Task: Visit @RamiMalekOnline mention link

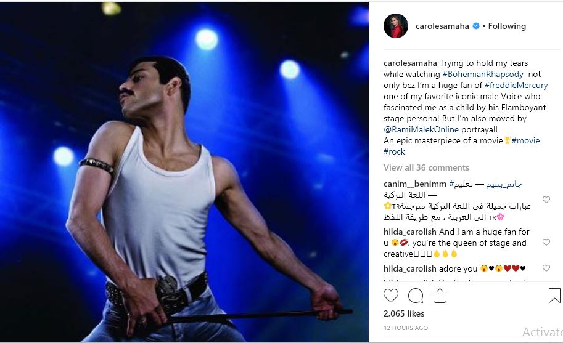Action: click(x=421, y=129)
